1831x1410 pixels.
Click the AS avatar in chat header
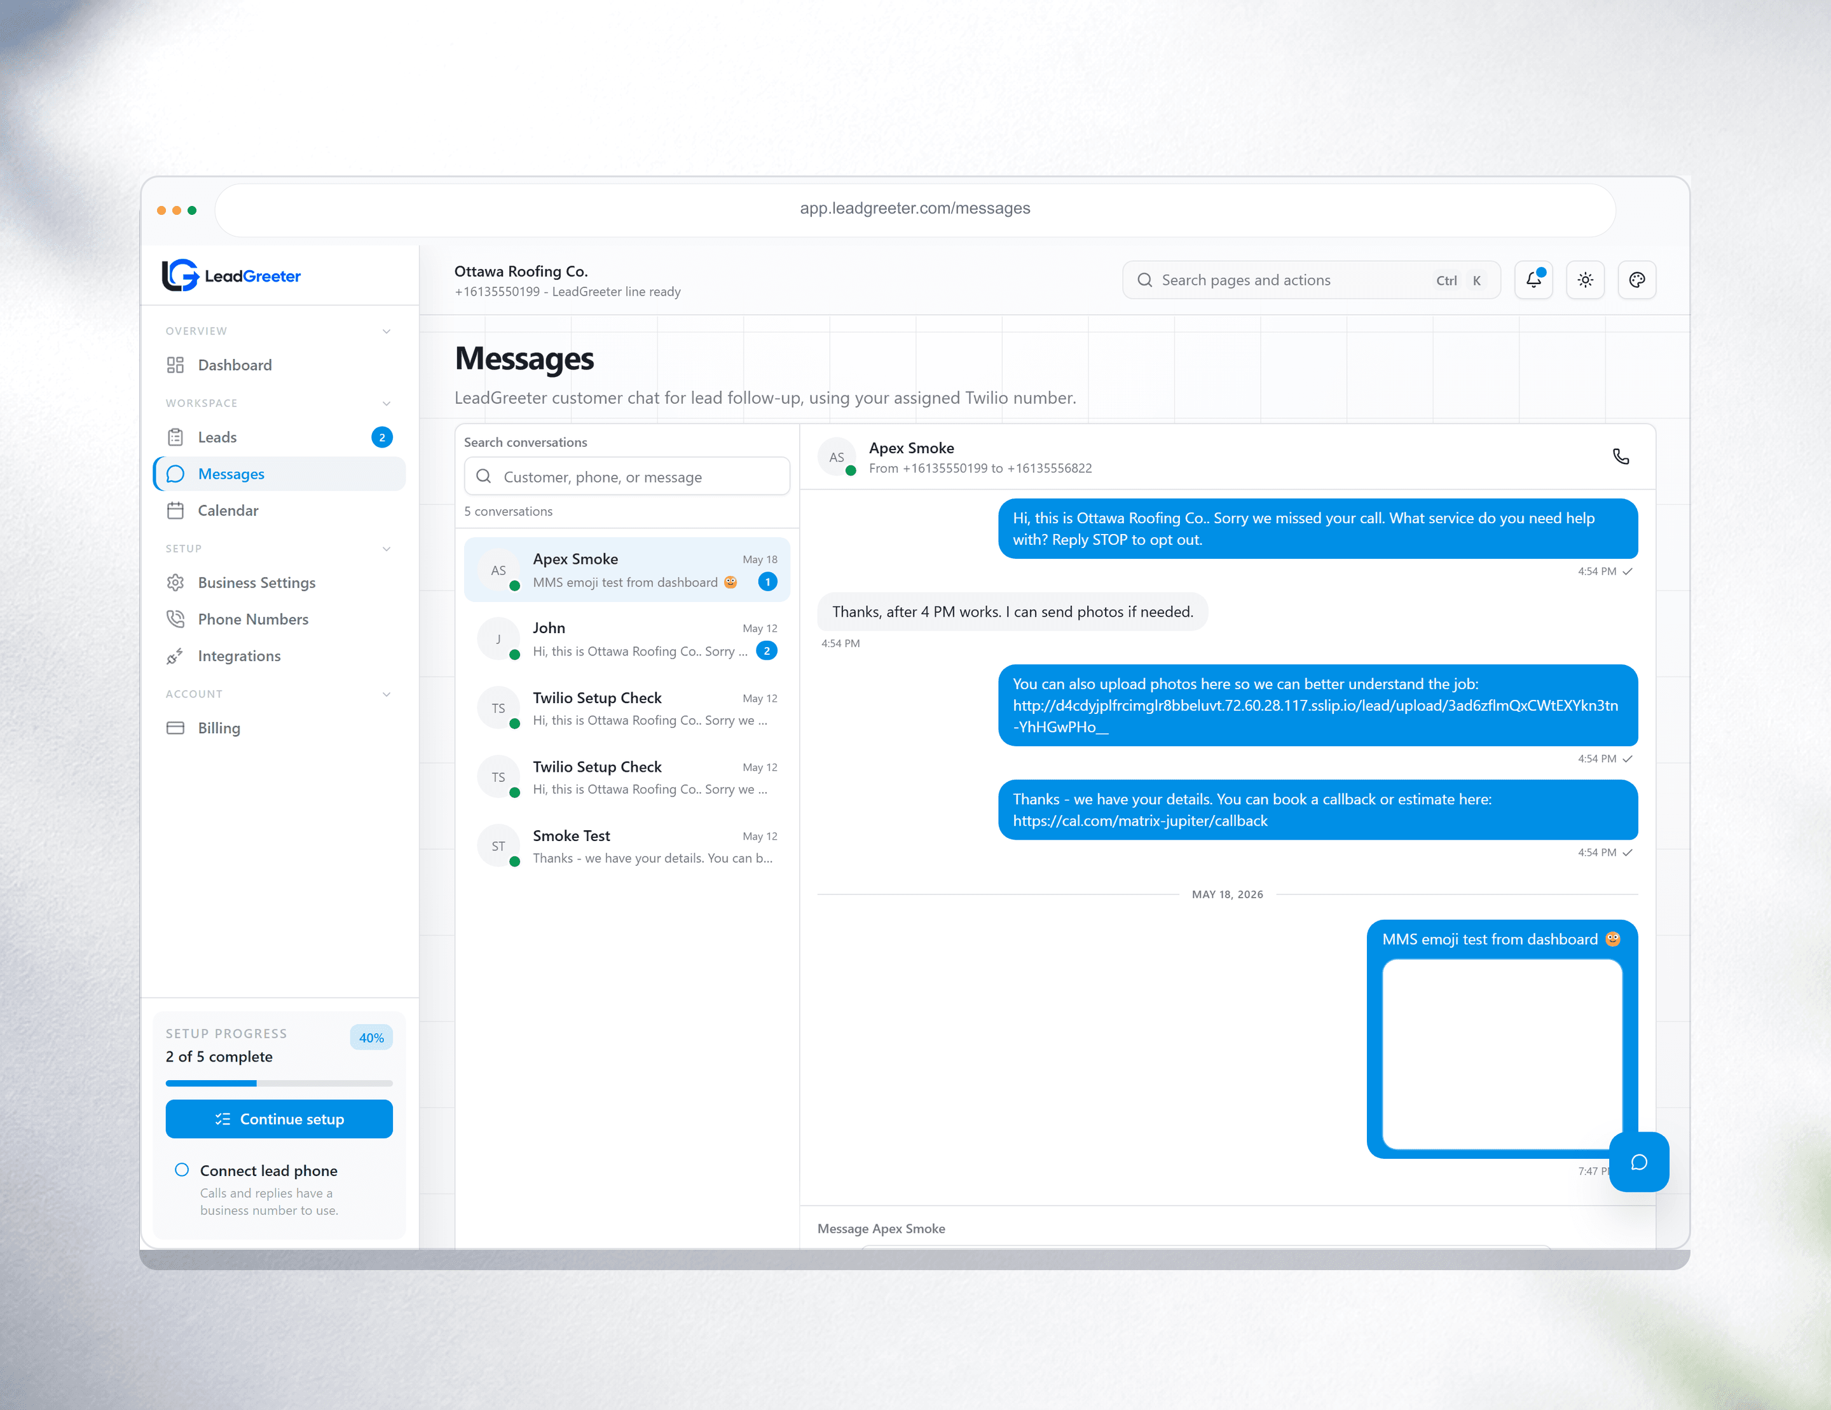[837, 457]
